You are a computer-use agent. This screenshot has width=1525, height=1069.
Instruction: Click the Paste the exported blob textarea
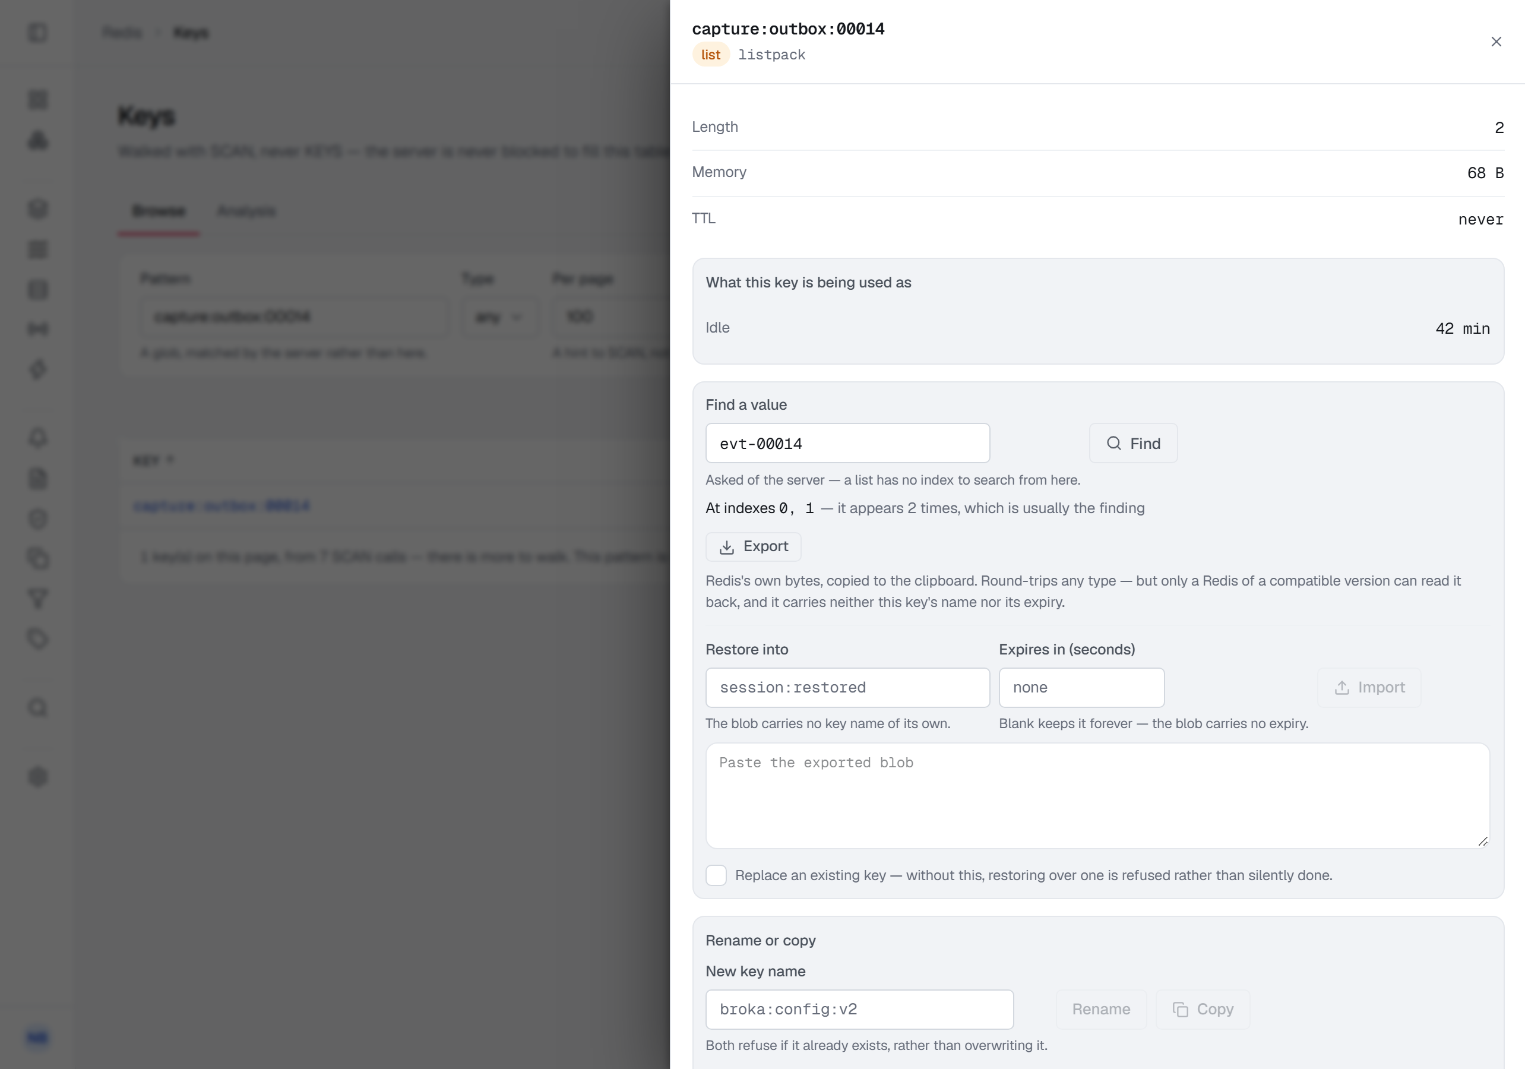click(1097, 795)
